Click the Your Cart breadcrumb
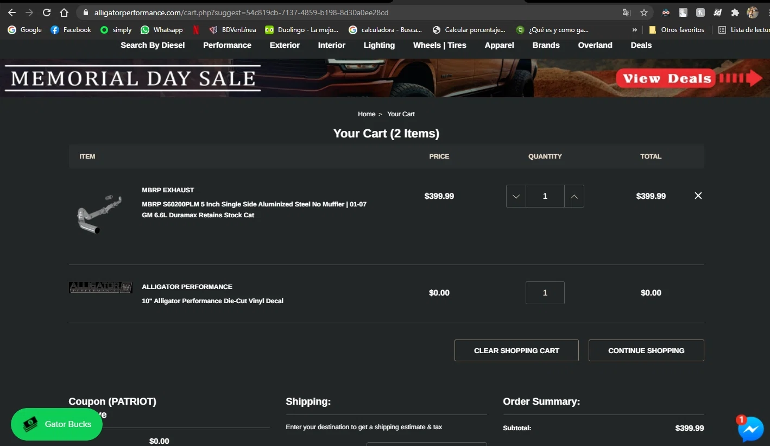This screenshot has width=770, height=446. coord(401,114)
